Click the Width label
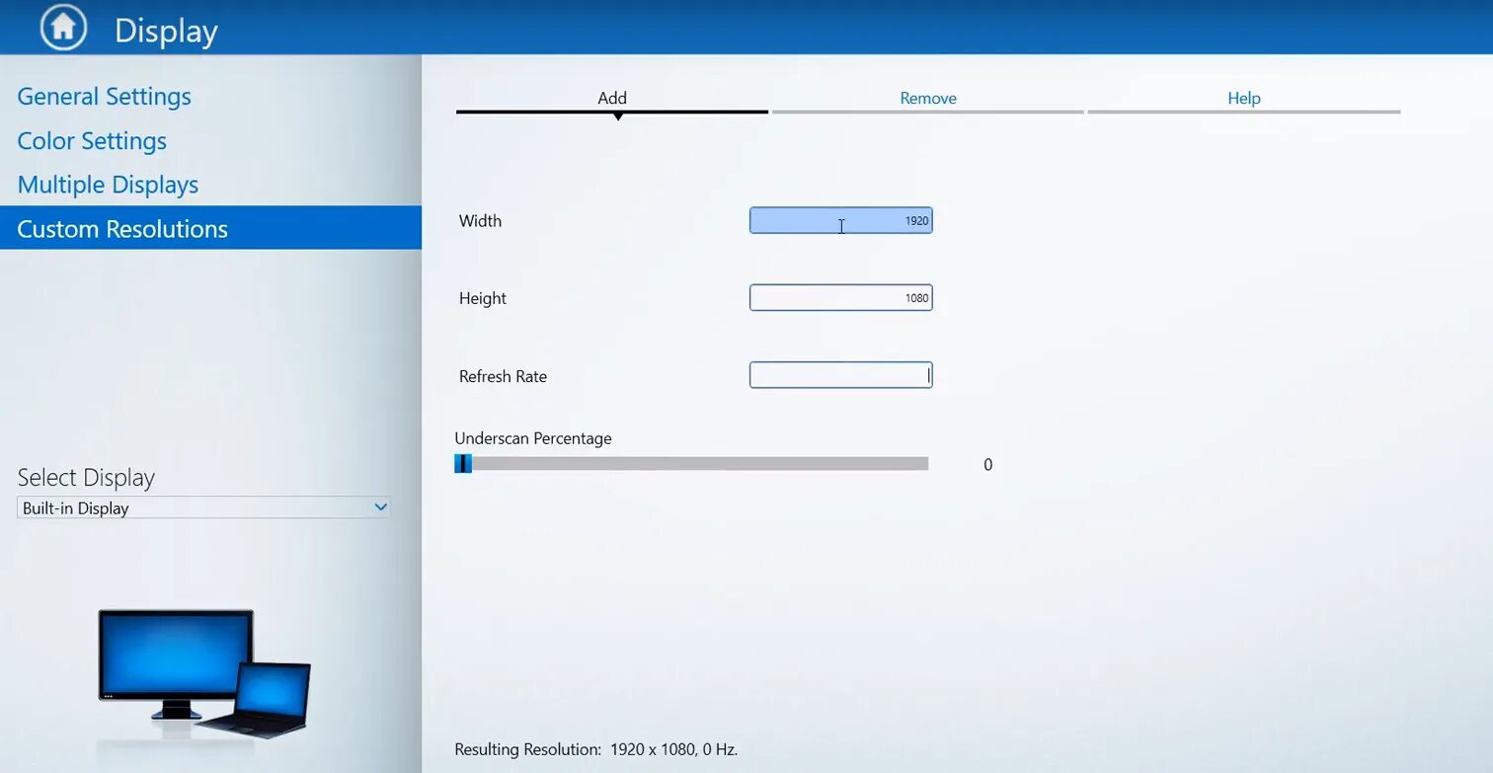This screenshot has width=1493, height=773. [480, 221]
